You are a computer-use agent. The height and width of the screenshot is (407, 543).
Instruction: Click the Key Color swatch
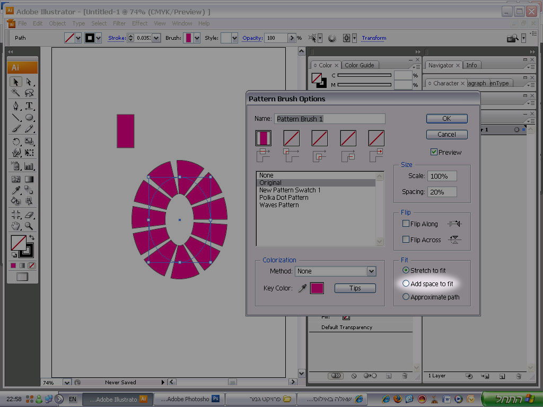coord(317,288)
